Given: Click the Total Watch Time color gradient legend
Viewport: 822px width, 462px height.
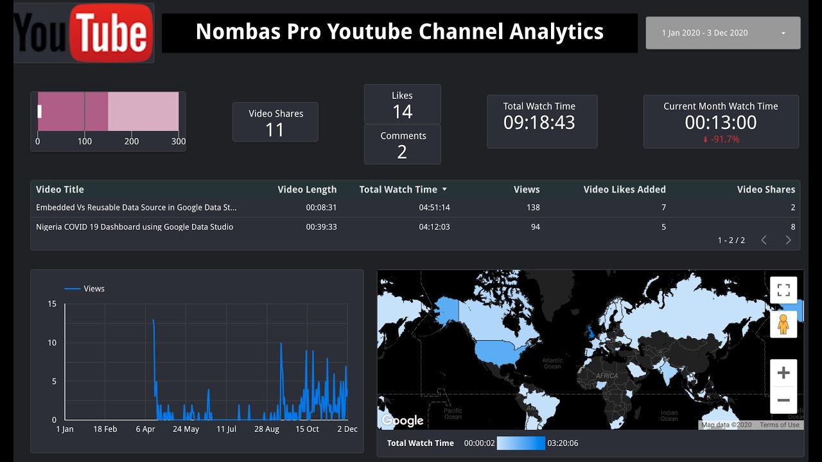Looking at the screenshot, I should (521, 443).
